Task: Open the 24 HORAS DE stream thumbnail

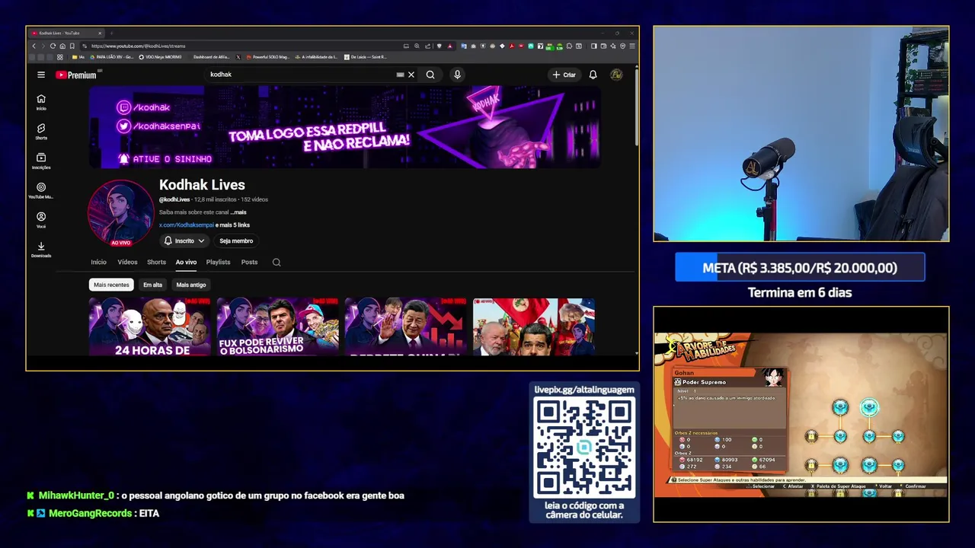Action: click(x=150, y=327)
